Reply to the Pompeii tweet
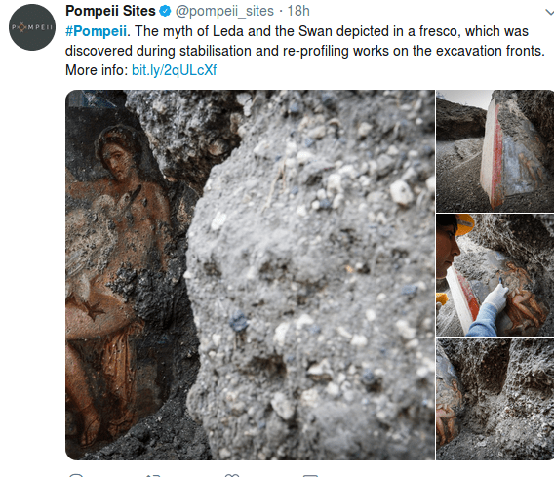Screen dimensions: 554x477 coord(76,475)
